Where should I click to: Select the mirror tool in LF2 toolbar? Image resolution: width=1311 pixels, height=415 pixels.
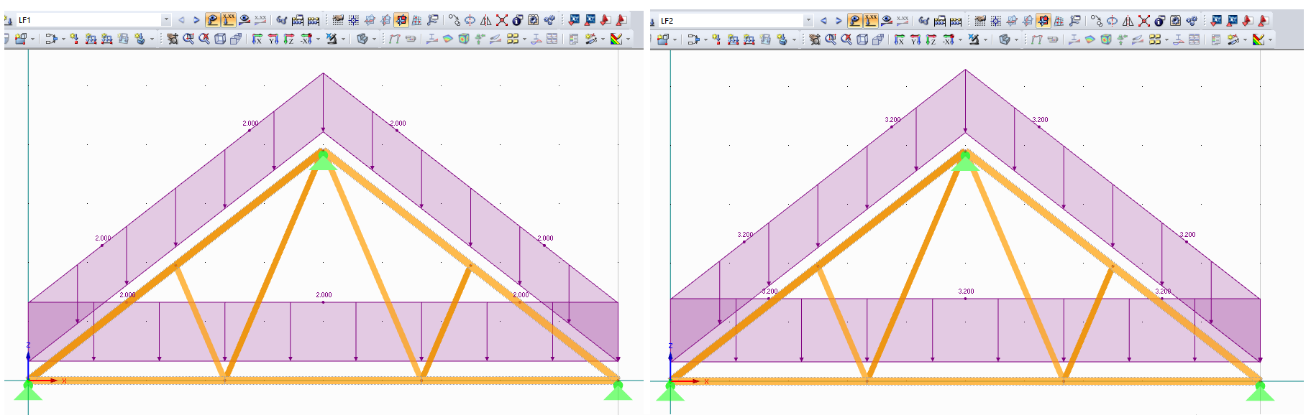[x=1128, y=19]
